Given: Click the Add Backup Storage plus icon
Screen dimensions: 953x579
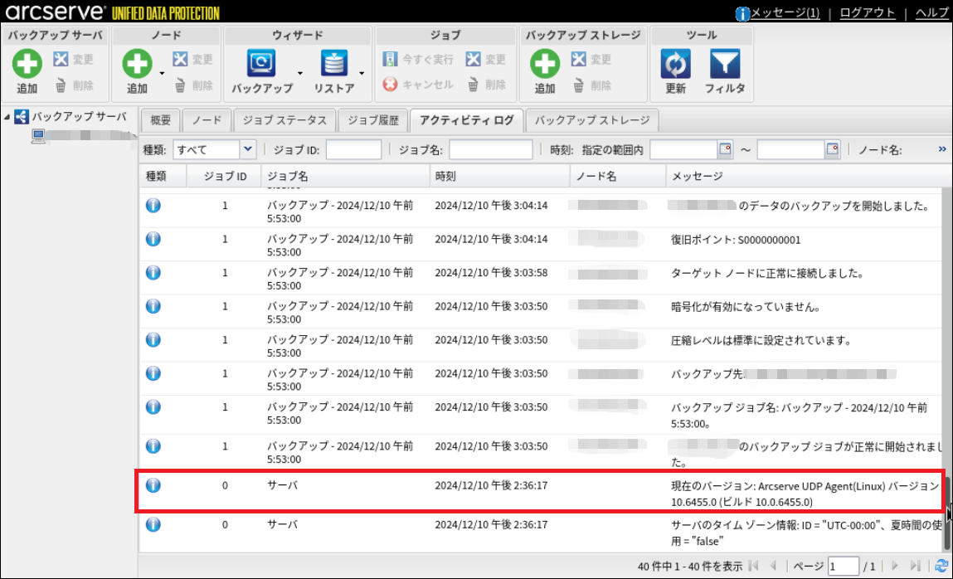Looking at the screenshot, I should (x=544, y=64).
